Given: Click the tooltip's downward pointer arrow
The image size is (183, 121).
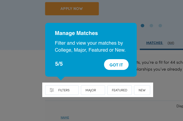Looking at the screenshot, I should [x=61, y=78].
